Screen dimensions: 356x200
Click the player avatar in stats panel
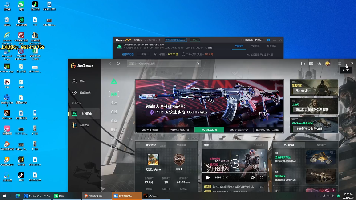point(153,160)
